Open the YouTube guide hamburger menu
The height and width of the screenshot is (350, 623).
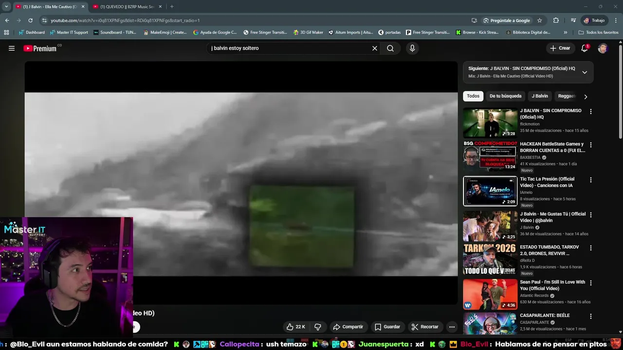(x=12, y=48)
